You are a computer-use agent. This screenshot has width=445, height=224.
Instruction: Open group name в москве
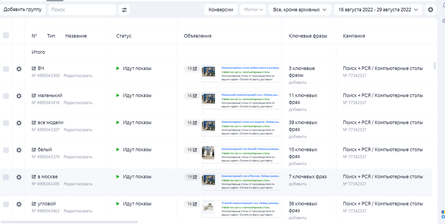48,177
